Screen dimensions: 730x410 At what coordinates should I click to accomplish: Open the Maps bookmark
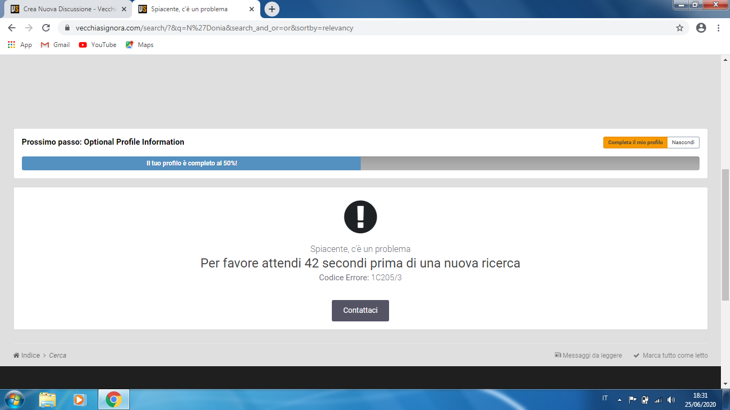point(139,45)
